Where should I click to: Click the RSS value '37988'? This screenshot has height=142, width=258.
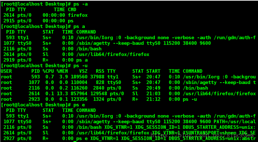(97, 77)
